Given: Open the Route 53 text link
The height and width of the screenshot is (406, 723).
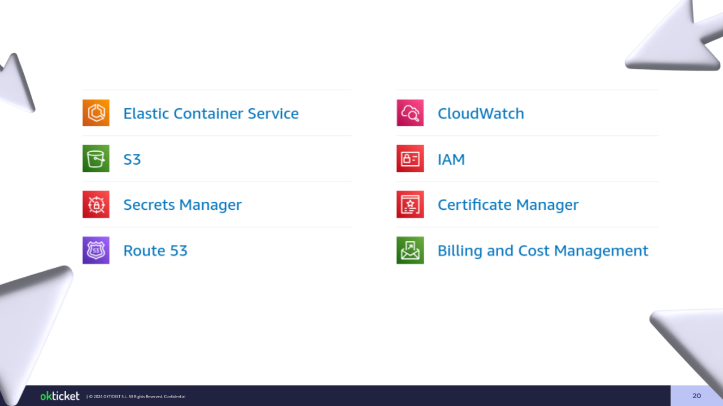Looking at the screenshot, I should click(155, 250).
